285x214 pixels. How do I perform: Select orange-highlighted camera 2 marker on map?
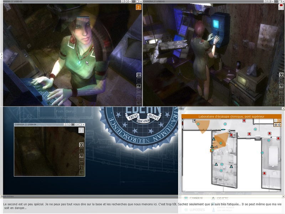(x=212, y=150)
